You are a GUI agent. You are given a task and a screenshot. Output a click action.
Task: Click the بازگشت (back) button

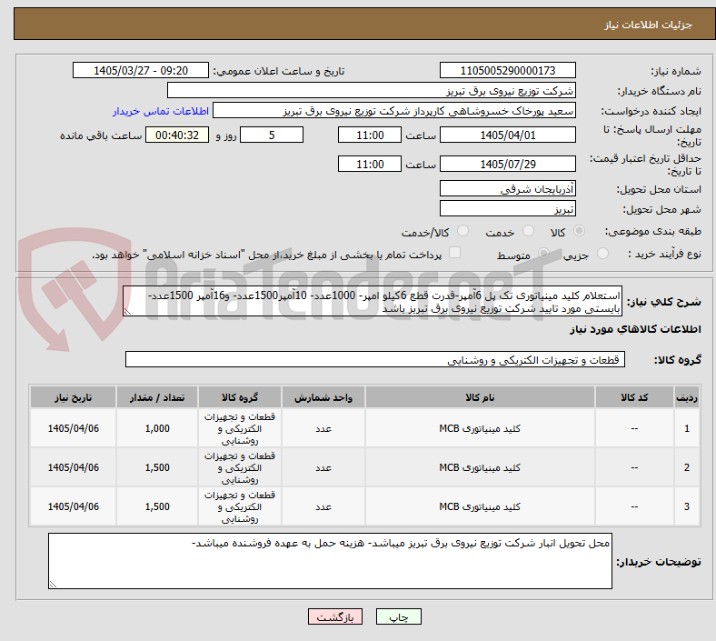pyautogui.click(x=334, y=617)
